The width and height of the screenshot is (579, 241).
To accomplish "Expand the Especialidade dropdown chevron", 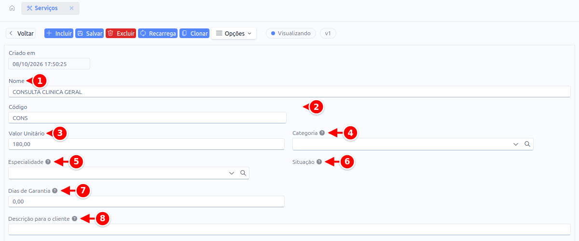I will 232,173.
